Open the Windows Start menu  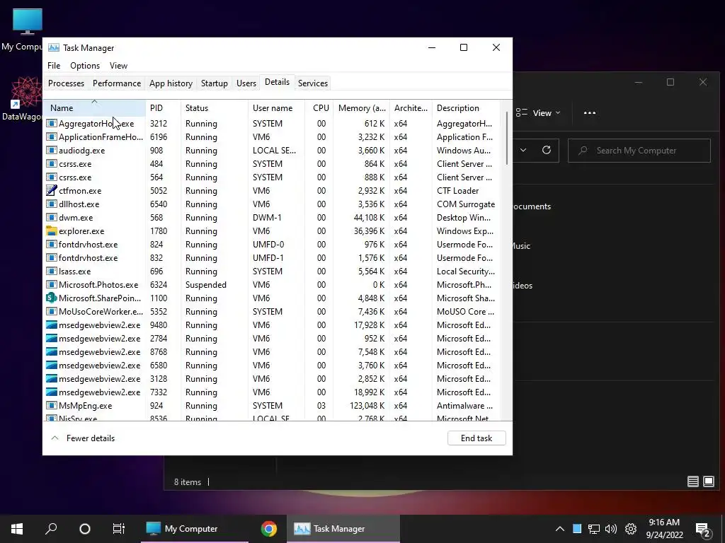coord(17,529)
